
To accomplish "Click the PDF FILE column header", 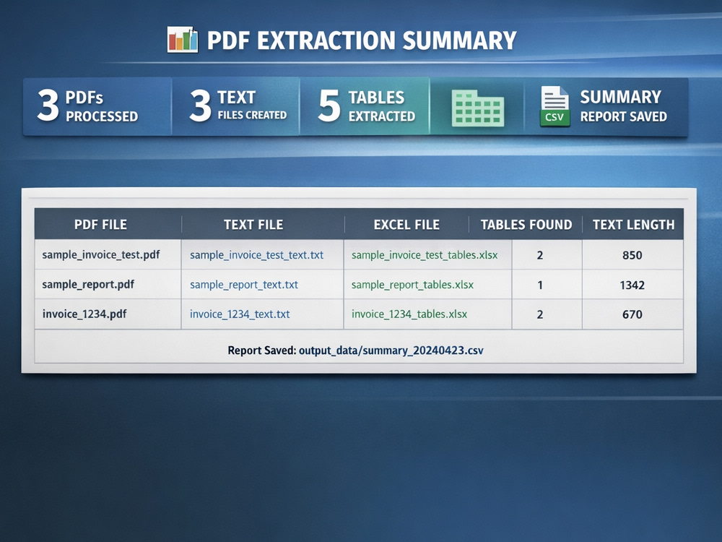I will [x=101, y=225].
